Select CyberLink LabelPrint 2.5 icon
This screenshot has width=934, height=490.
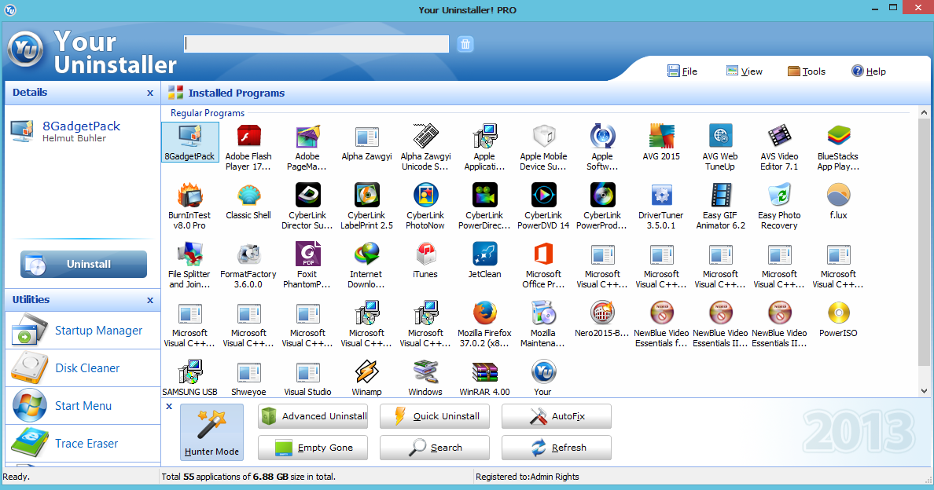(x=366, y=196)
